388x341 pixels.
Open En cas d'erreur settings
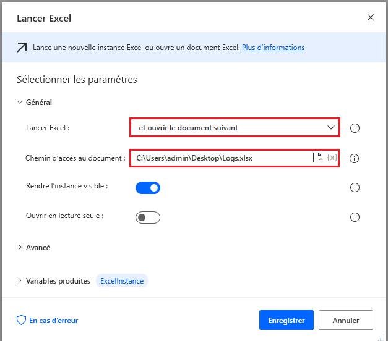pos(53,321)
